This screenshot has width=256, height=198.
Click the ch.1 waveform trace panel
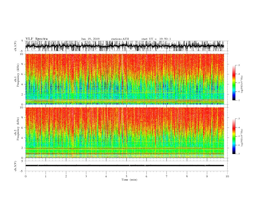click(124, 46)
